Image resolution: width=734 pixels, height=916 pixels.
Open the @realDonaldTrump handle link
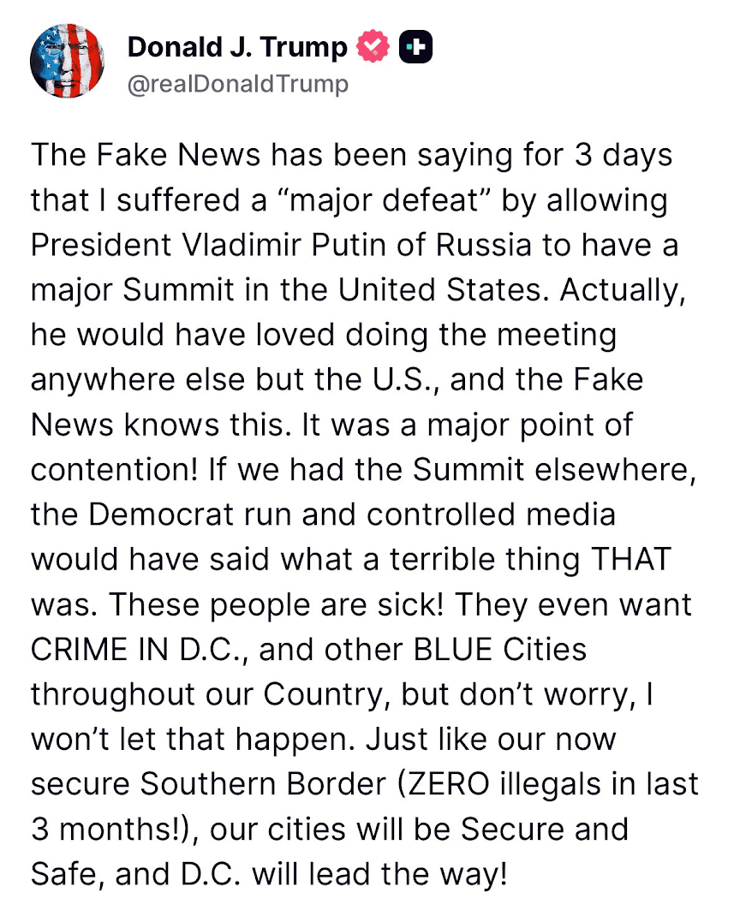pos(238,83)
